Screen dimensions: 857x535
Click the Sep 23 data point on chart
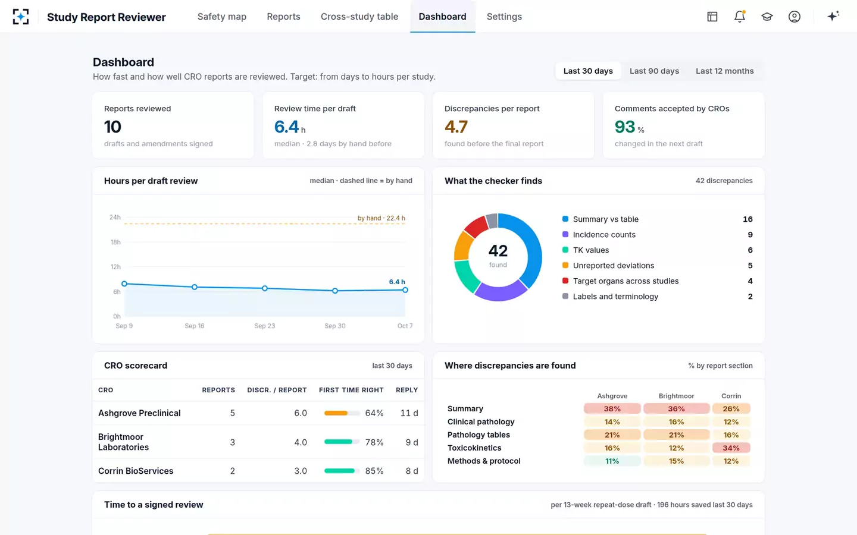point(265,288)
